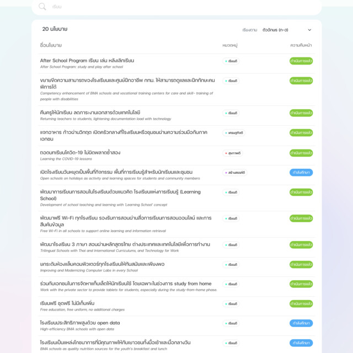Click the status badge on After School Program row
The width and height of the screenshot is (353, 353).
[x=301, y=61]
